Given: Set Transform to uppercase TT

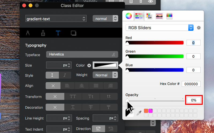Looking at the screenshot, I should [x=73, y=97].
